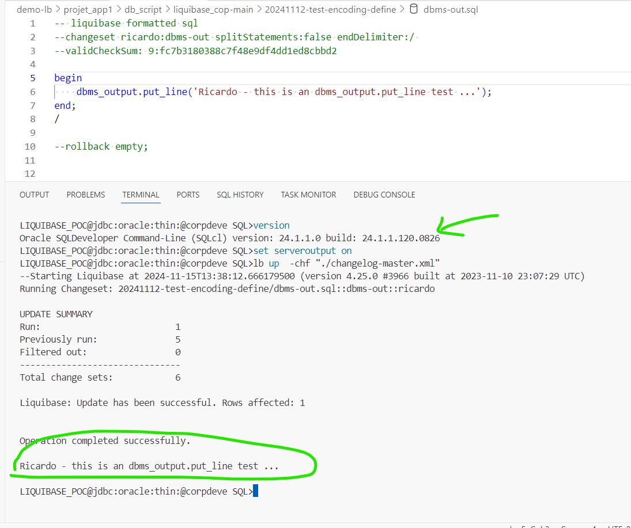Image resolution: width=631 pixels, height=528 pixels.
Task: Expand the chevron after demo-lb breadcrumb
Action: [x=58, y=9]
